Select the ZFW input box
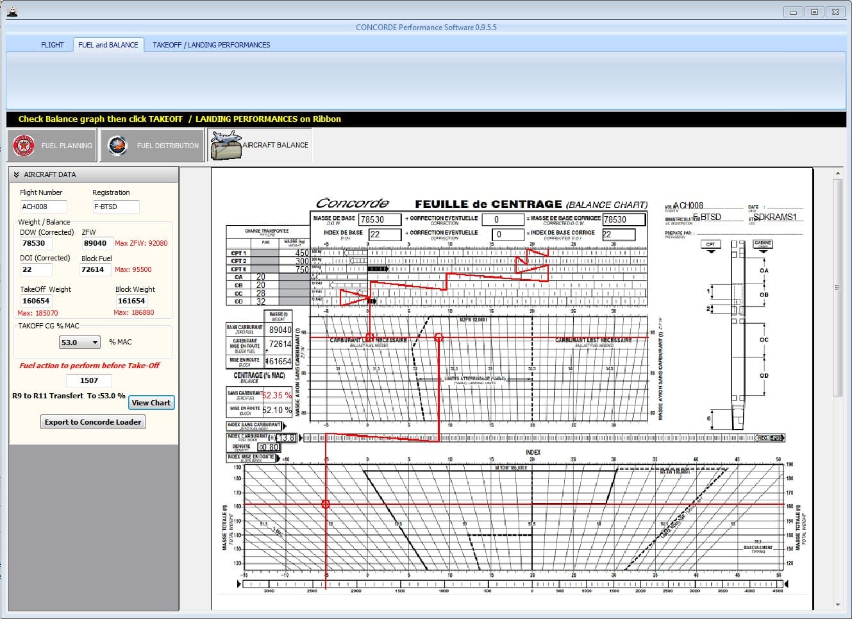This screenshot has width=852, height=619. click(x=96, y=243)
